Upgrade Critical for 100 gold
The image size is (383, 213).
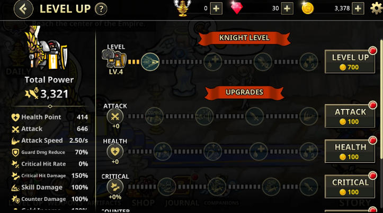click(x=350, y=187)
